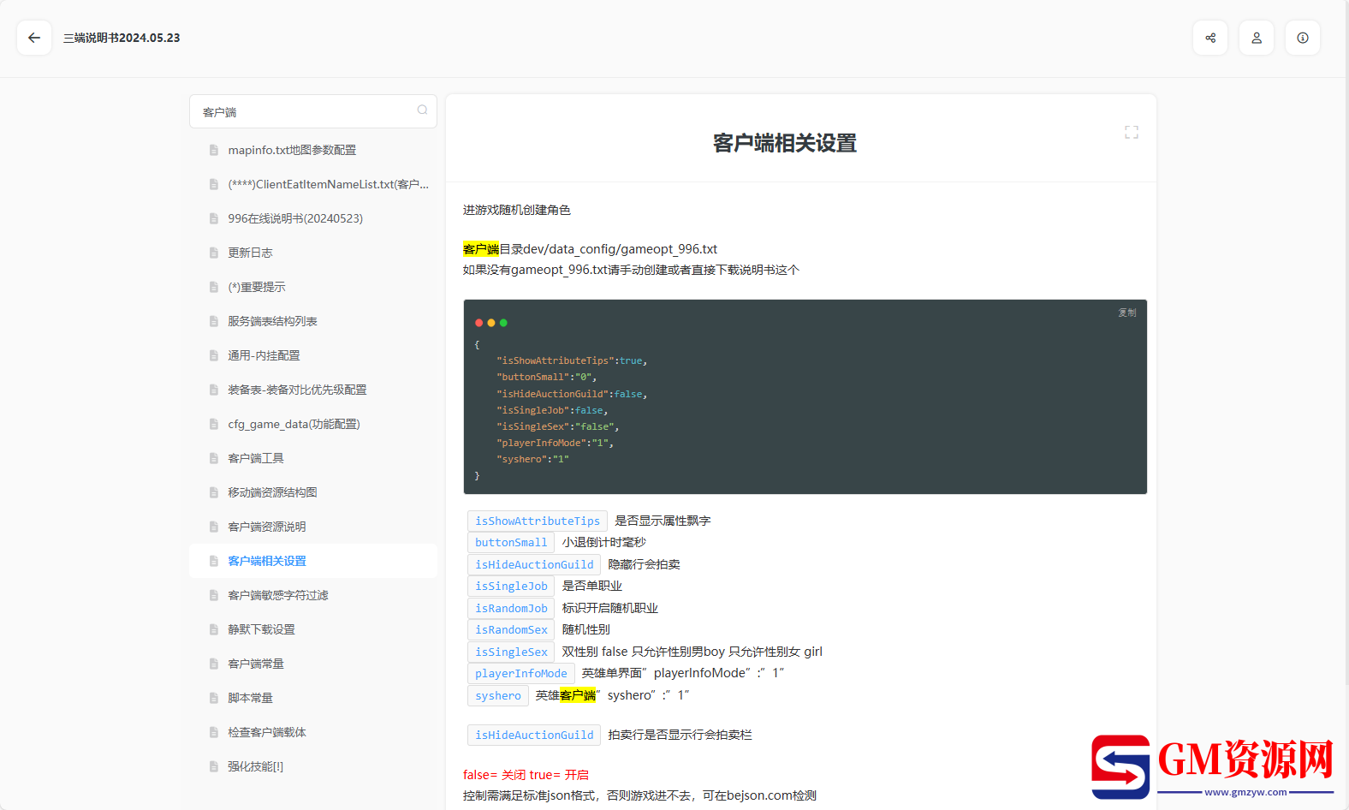This screenshot has height=810, width=1349.
Task: Open mapinfo.txt地图参数配置 document
Action: tap(313, 150)
